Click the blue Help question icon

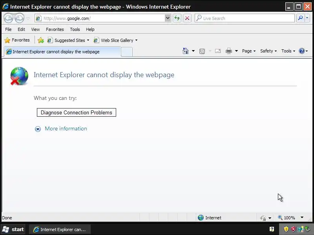pos(301,51)
